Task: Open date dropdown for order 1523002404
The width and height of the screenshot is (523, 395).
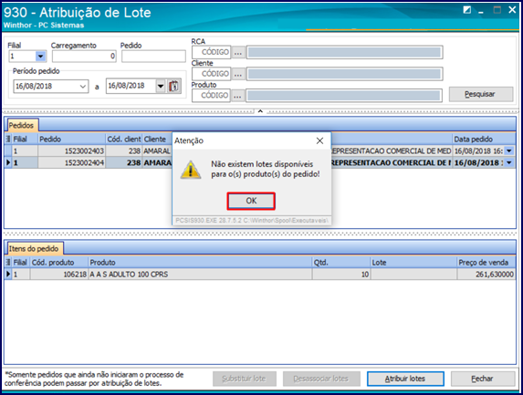Action: point(509,162)
